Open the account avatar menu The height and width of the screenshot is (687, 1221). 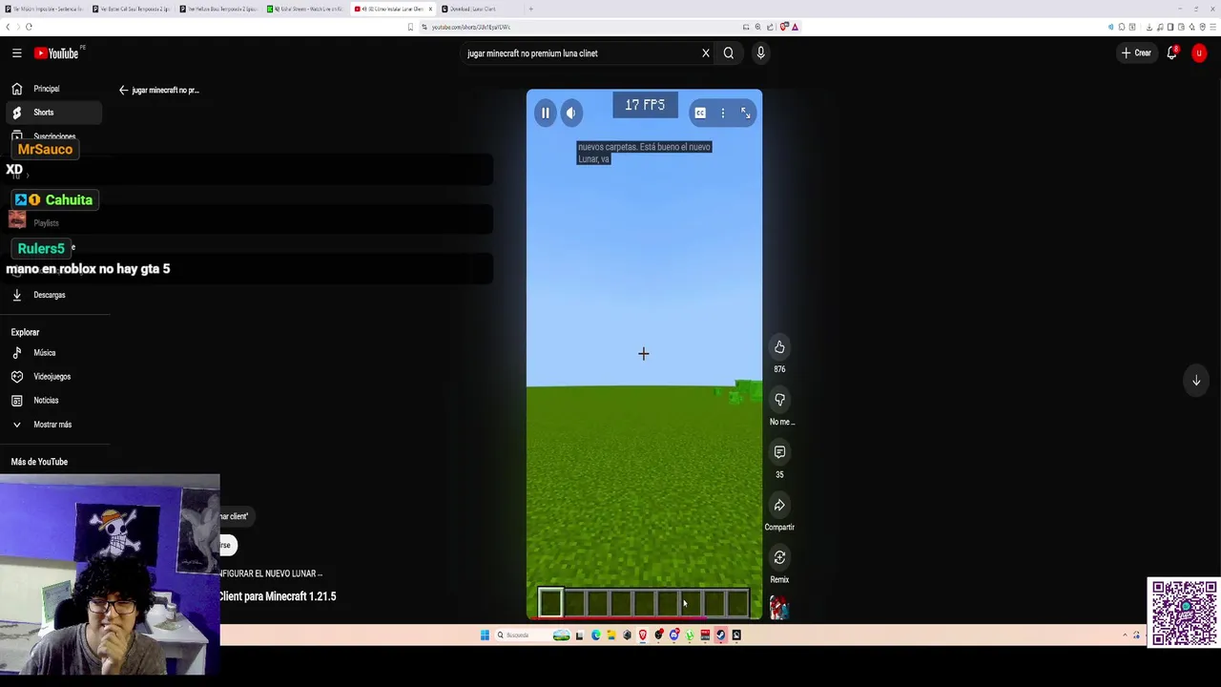click(x=1199, y=53)
